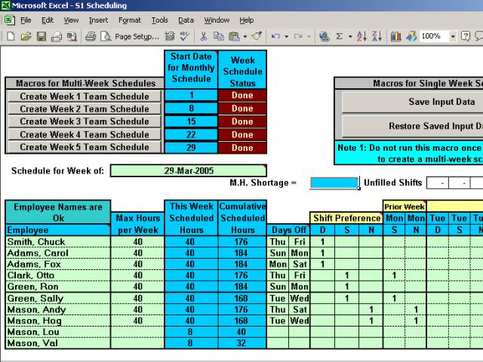The image size is (483, 362).
Task: Open the Window menu
Action: [217, 20]
